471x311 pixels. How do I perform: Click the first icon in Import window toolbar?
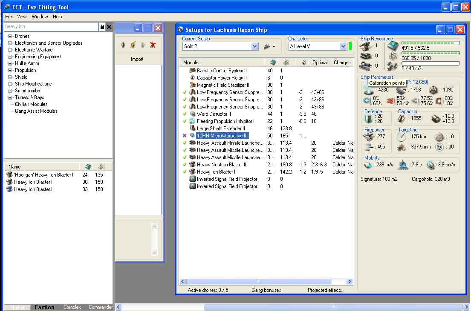(123, 45)
